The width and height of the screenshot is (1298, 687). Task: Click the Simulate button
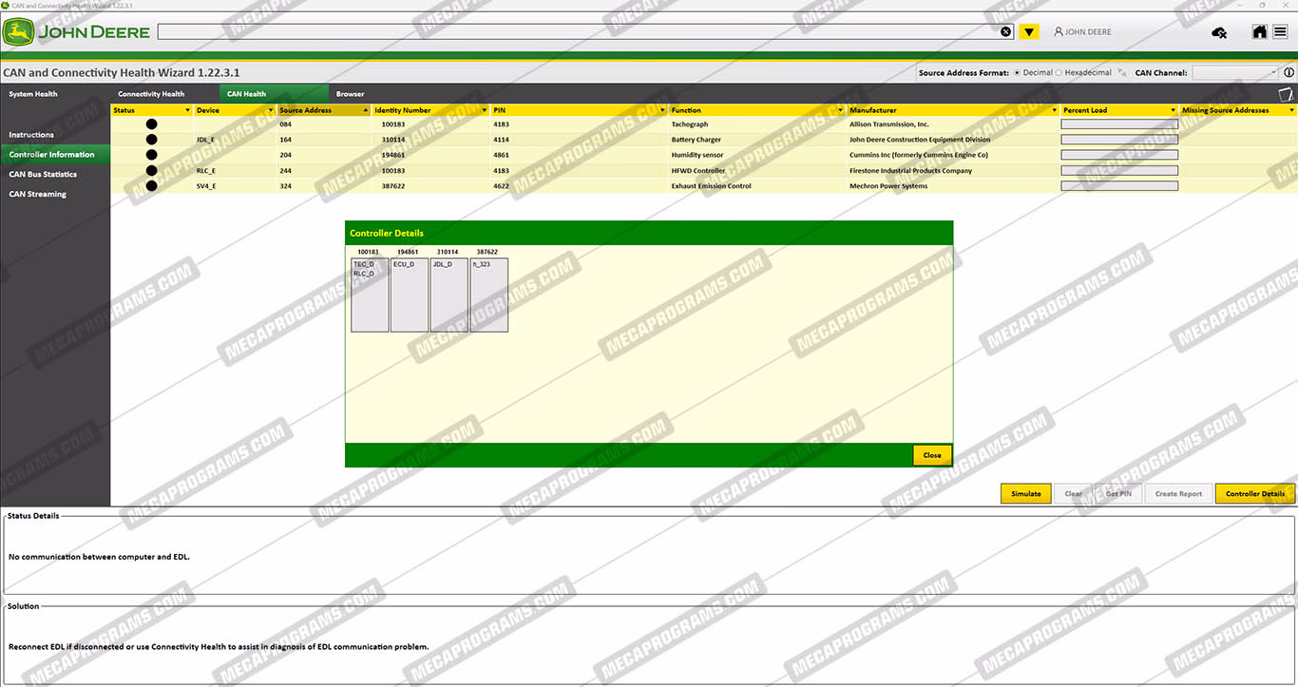1025,494
